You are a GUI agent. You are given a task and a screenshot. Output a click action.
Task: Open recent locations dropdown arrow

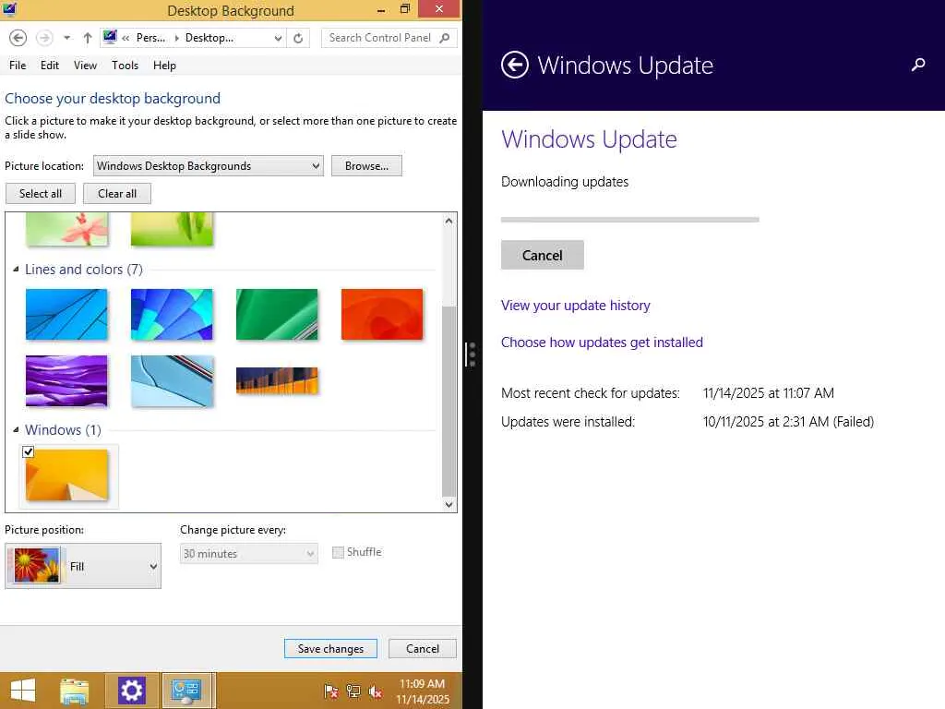pos(66,38)
